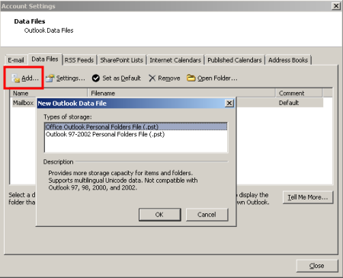
Task: Close the Account Settings window with Close
Action: pos(317,266)
